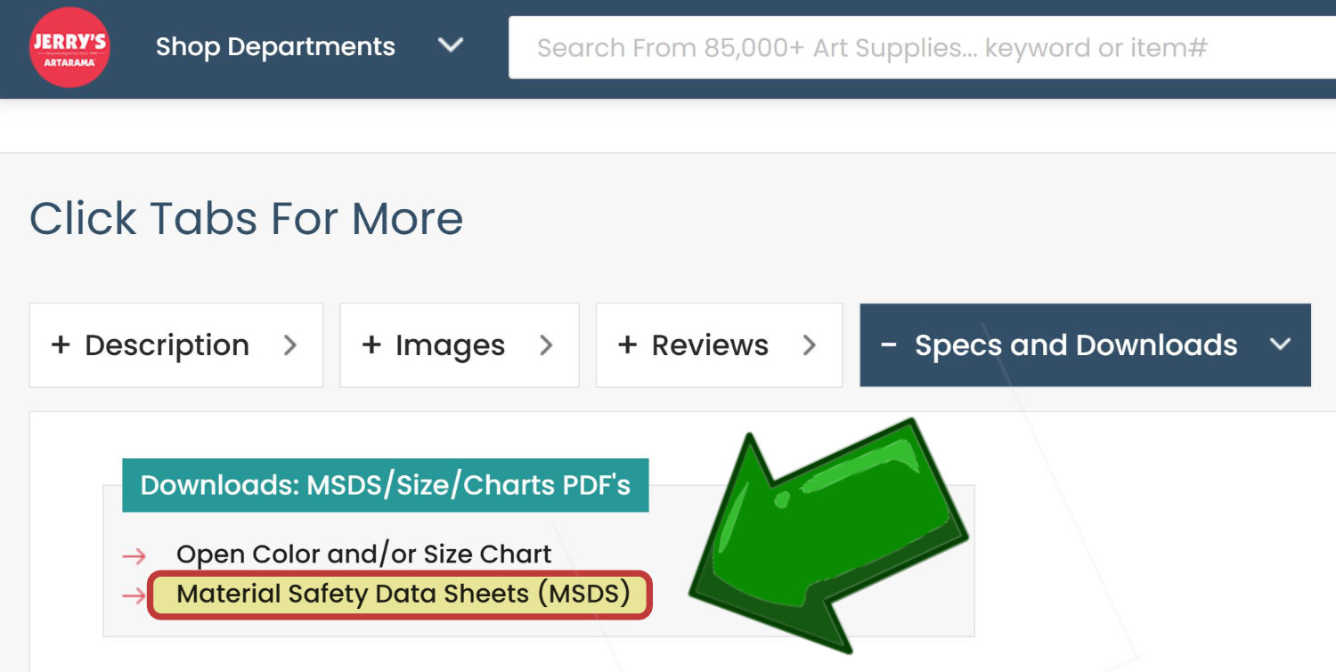Collapse Specs and Downloads with its down chevron
1336x672 pixels.
click(x=1280, y=345)
